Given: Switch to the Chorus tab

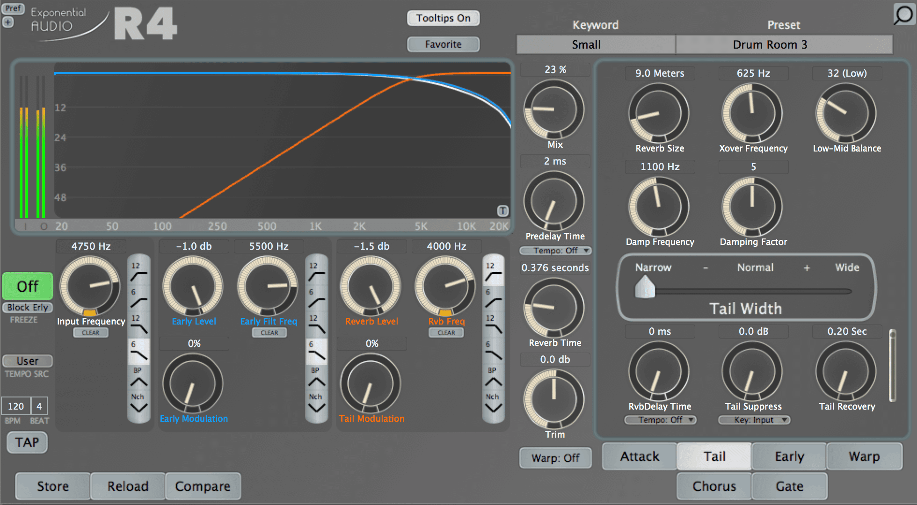Looking at the screenshot, I should [x=714, y=486].
